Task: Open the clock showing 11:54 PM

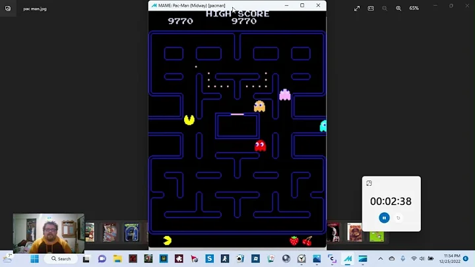Action: pos(449,259)
